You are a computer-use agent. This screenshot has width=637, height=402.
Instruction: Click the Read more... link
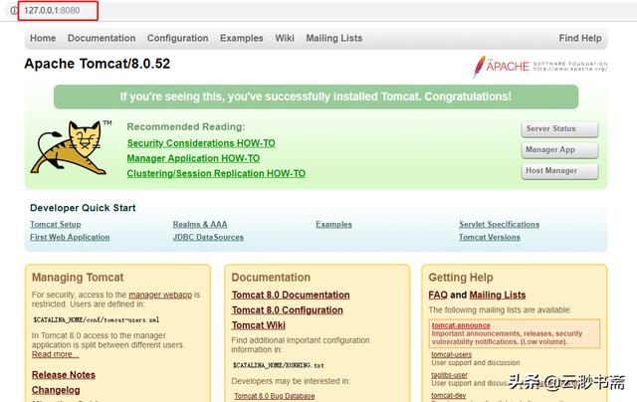coord(56,354)
